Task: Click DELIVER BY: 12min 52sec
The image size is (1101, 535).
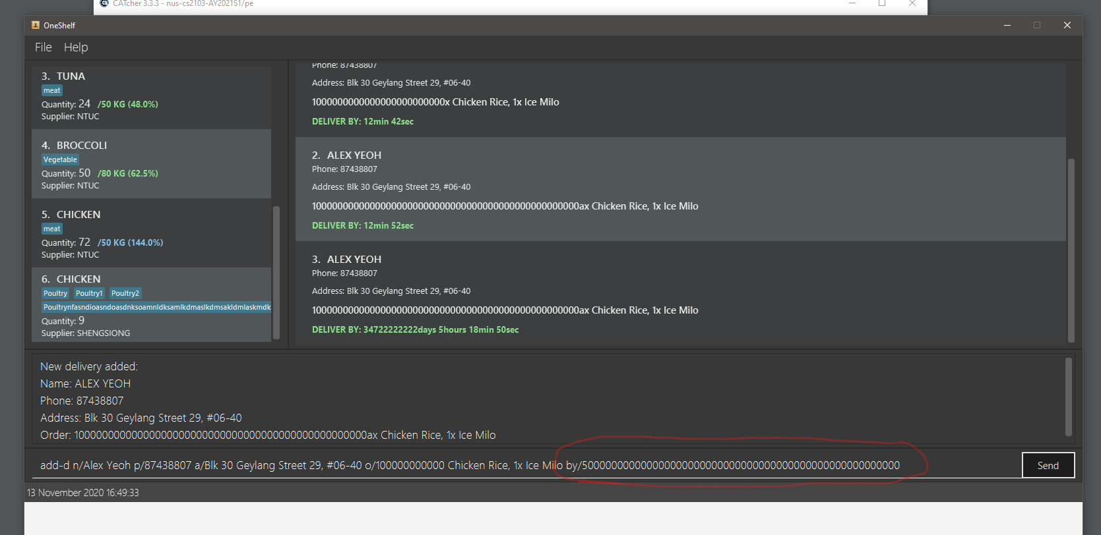Action: [x=363, y=225]
